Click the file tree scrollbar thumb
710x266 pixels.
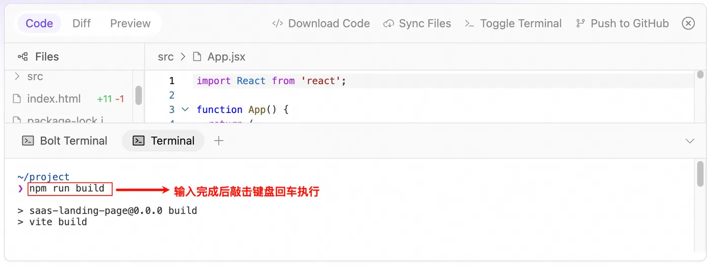138,95
